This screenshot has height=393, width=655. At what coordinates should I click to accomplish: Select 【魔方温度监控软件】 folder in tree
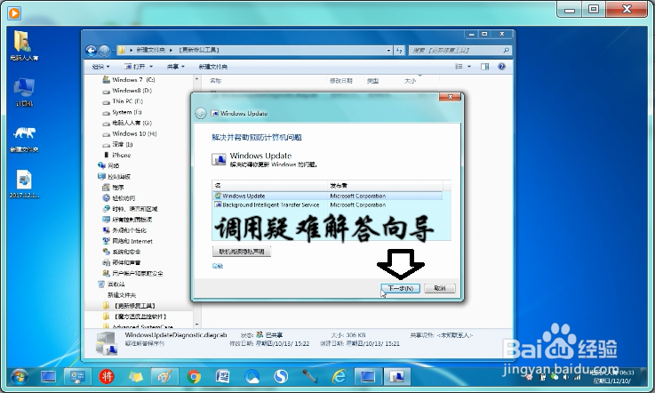135,317
